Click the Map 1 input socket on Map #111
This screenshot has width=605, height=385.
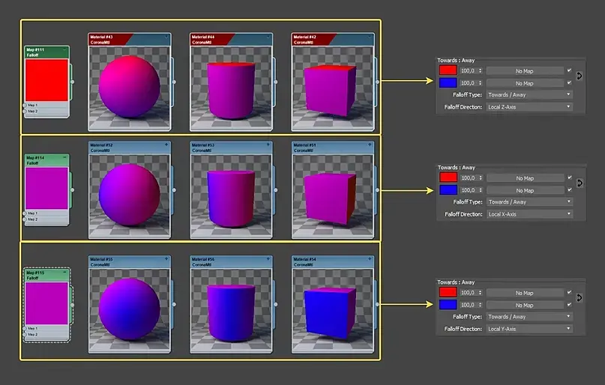tap(25, 105)
